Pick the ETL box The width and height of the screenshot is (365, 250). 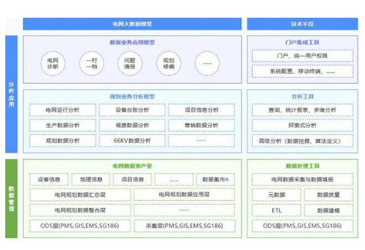pos(276,210)
